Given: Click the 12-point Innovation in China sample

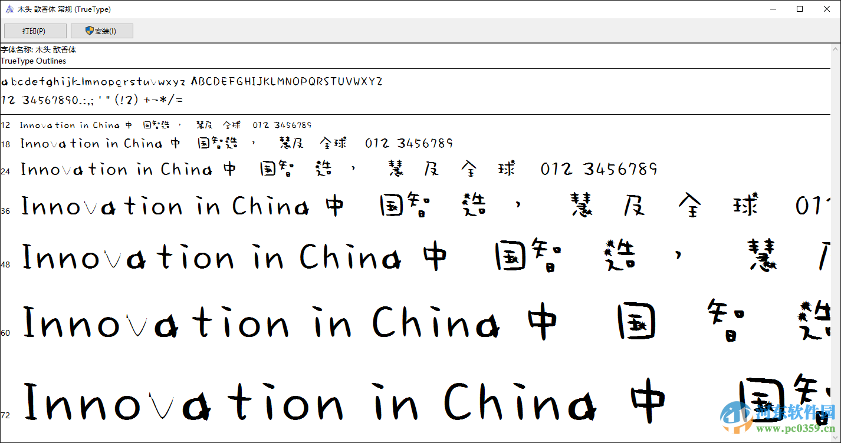Looking at the screenshot, I should [x=166, y=125].
